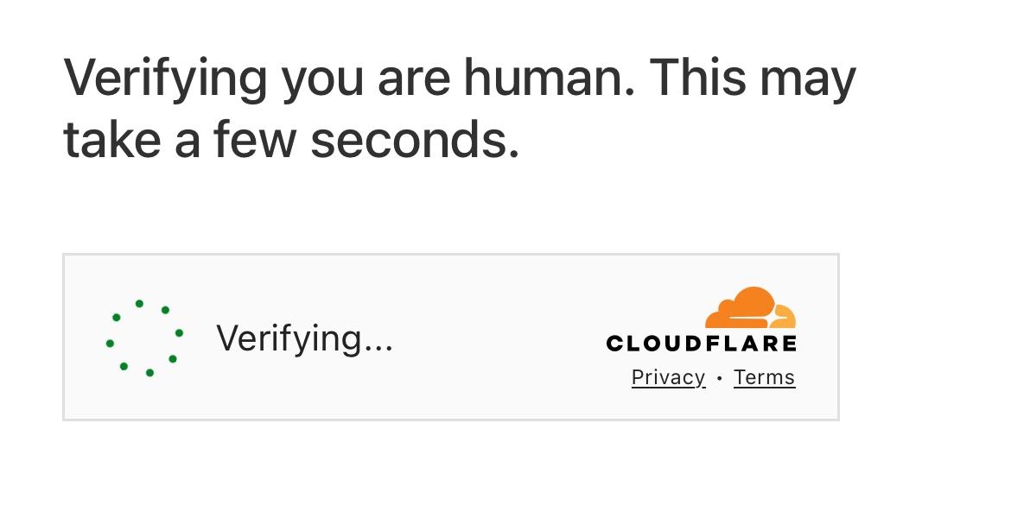Click the first word "Verifying" in the heading

pos(166,78)
